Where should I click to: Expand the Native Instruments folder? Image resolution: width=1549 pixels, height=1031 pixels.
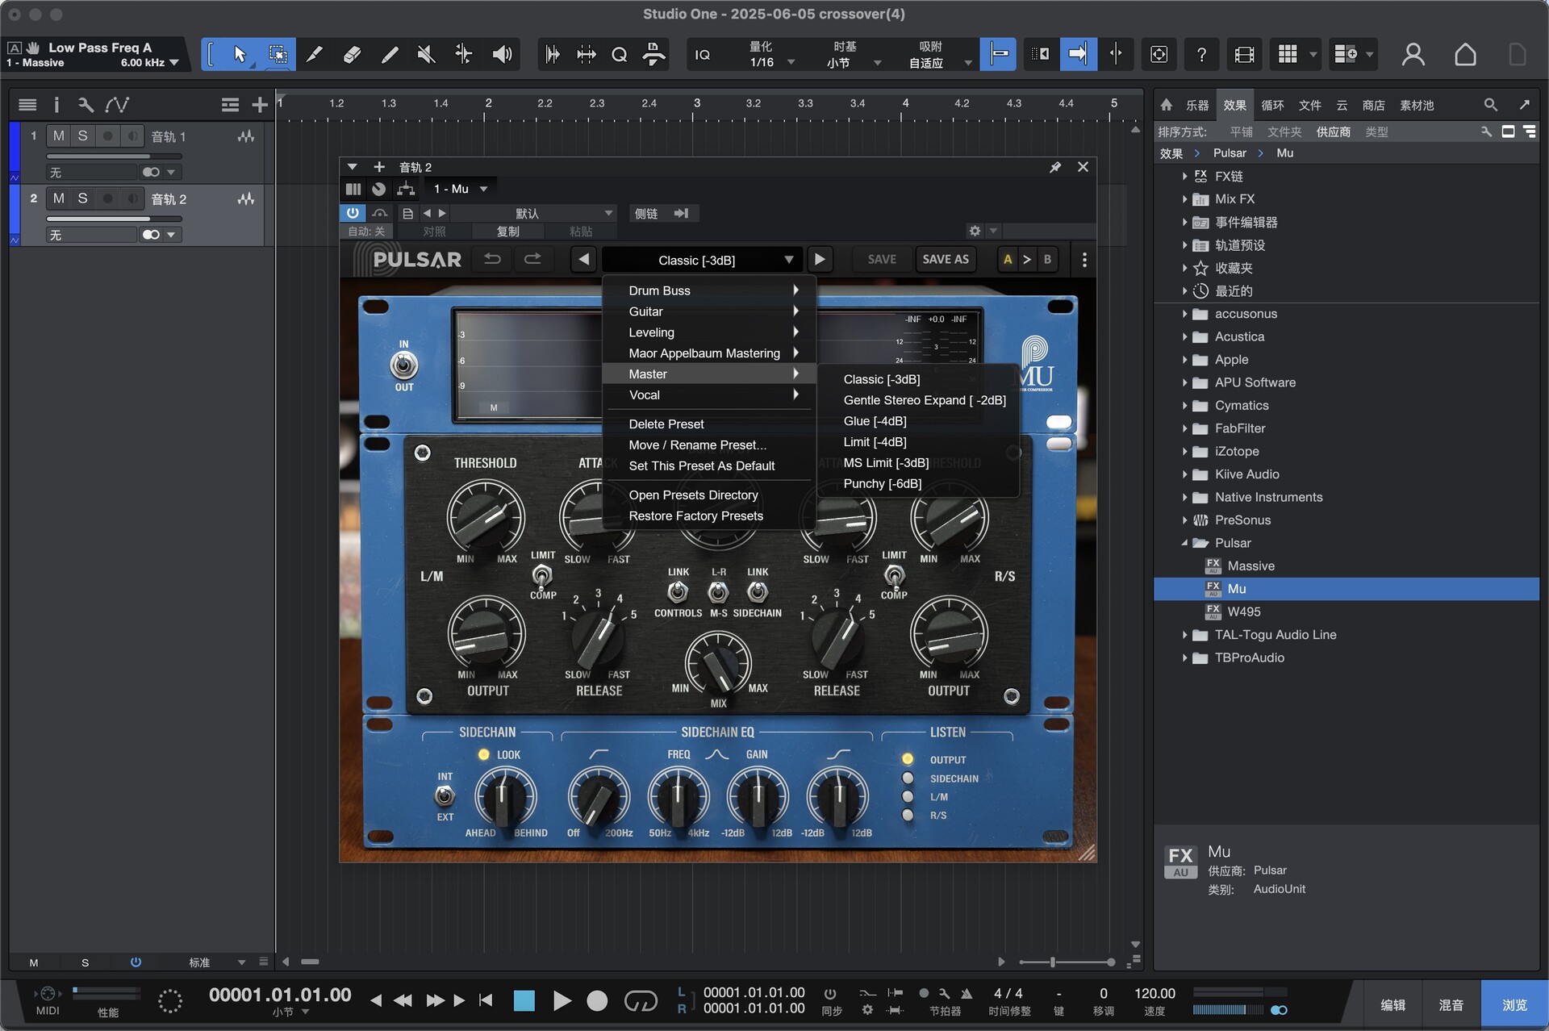point(1184,498)
